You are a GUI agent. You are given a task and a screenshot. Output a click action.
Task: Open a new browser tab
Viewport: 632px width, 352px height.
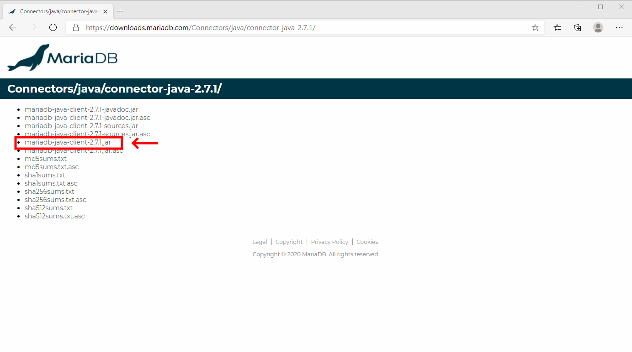[120, 11]
